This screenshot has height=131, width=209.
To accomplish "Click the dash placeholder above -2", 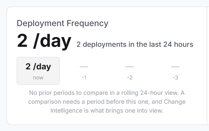I will [x=130, y=67].
